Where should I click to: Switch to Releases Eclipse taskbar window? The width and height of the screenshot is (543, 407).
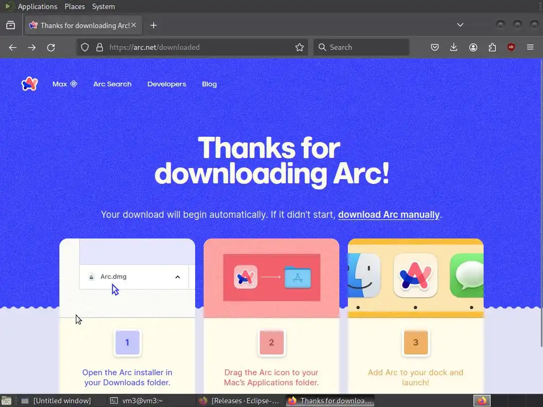click(x=240, y=401)
